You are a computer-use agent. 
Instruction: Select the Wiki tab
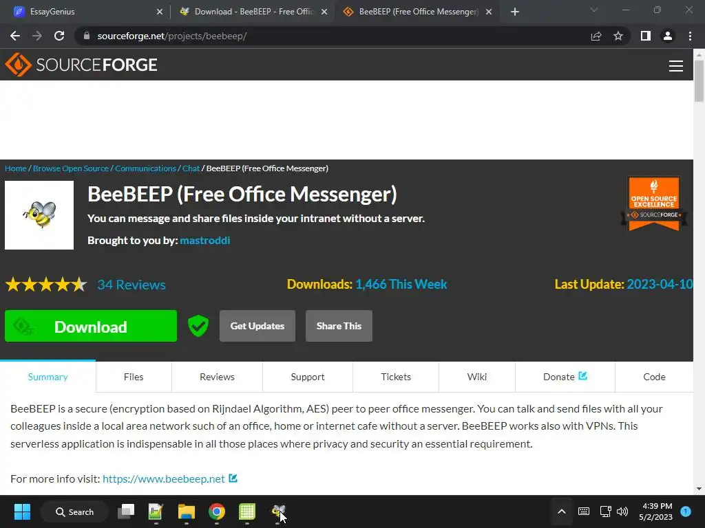(477, 377)
